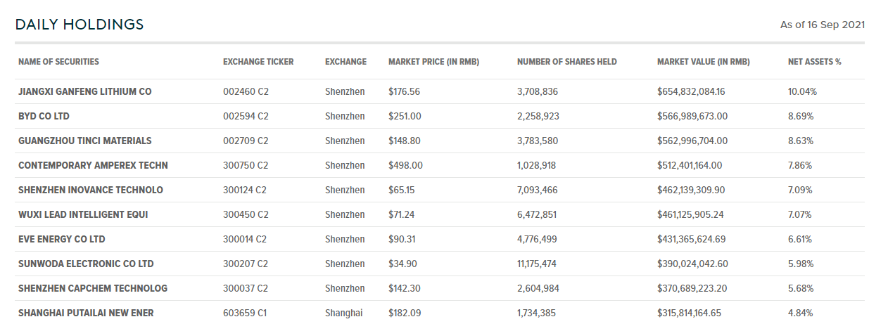
Task: Select Guangzhou Tinci Materials name
Action: point(85,141)
